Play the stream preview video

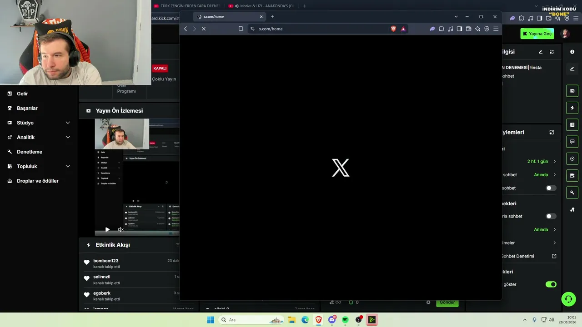107,230
